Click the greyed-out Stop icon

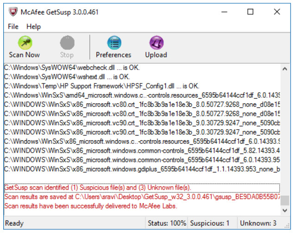click(x=67, y=42)
